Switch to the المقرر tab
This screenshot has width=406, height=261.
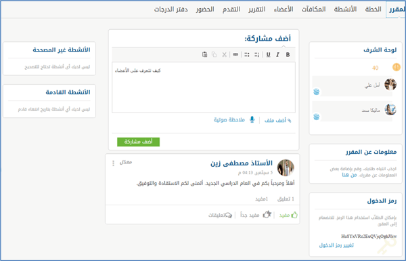tap(396, 9)
